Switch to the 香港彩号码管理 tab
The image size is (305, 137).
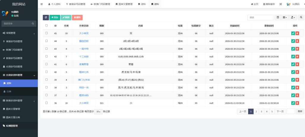(76, 4)
